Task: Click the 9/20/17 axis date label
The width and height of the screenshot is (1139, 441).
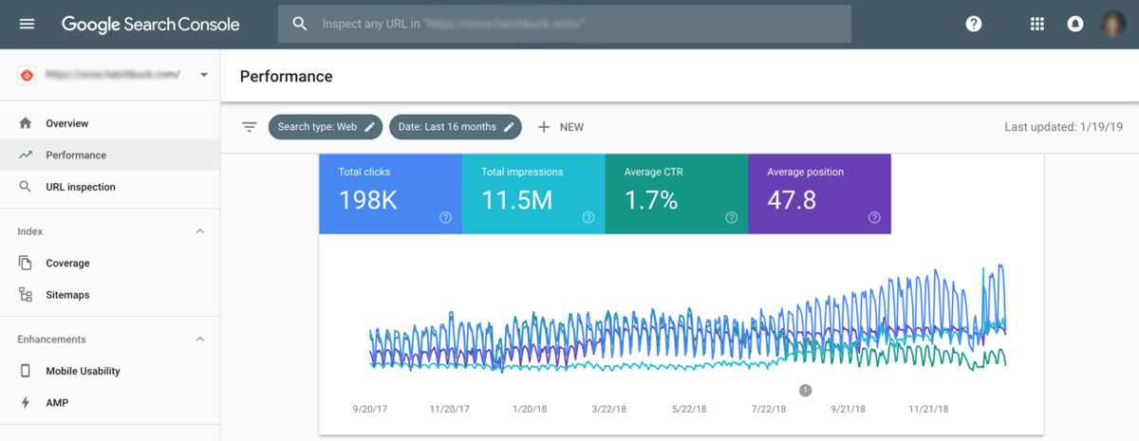Action: (371, 410)
